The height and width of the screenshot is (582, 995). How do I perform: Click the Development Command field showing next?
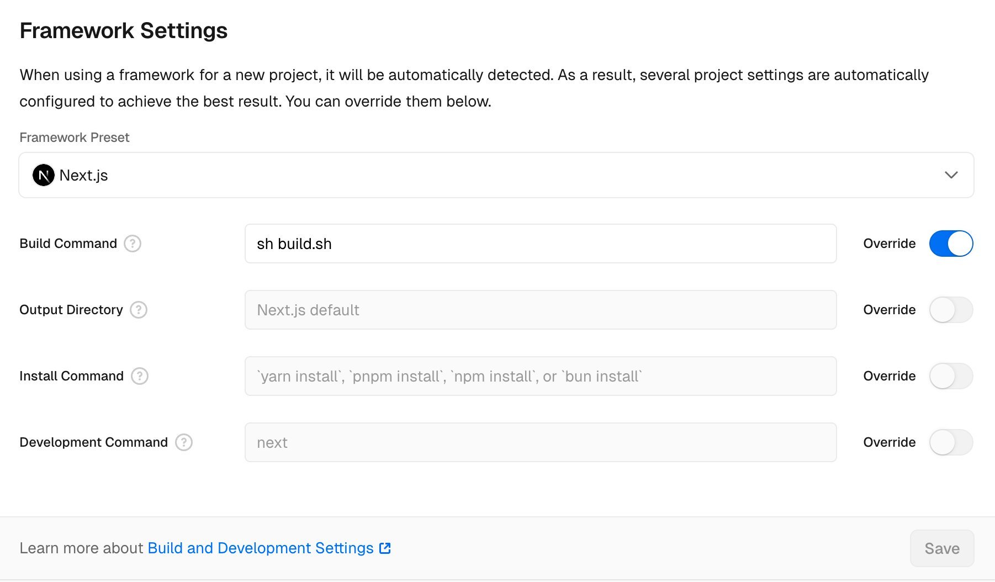(540, 442)
